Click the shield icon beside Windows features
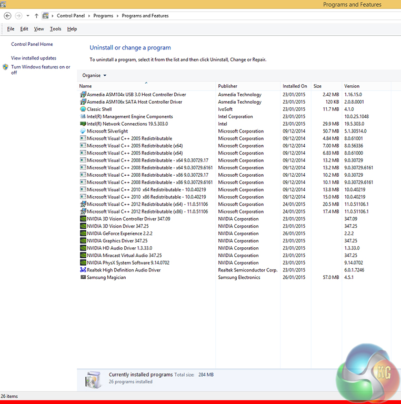Screen dimensions: 401x404 click(5, 67)
